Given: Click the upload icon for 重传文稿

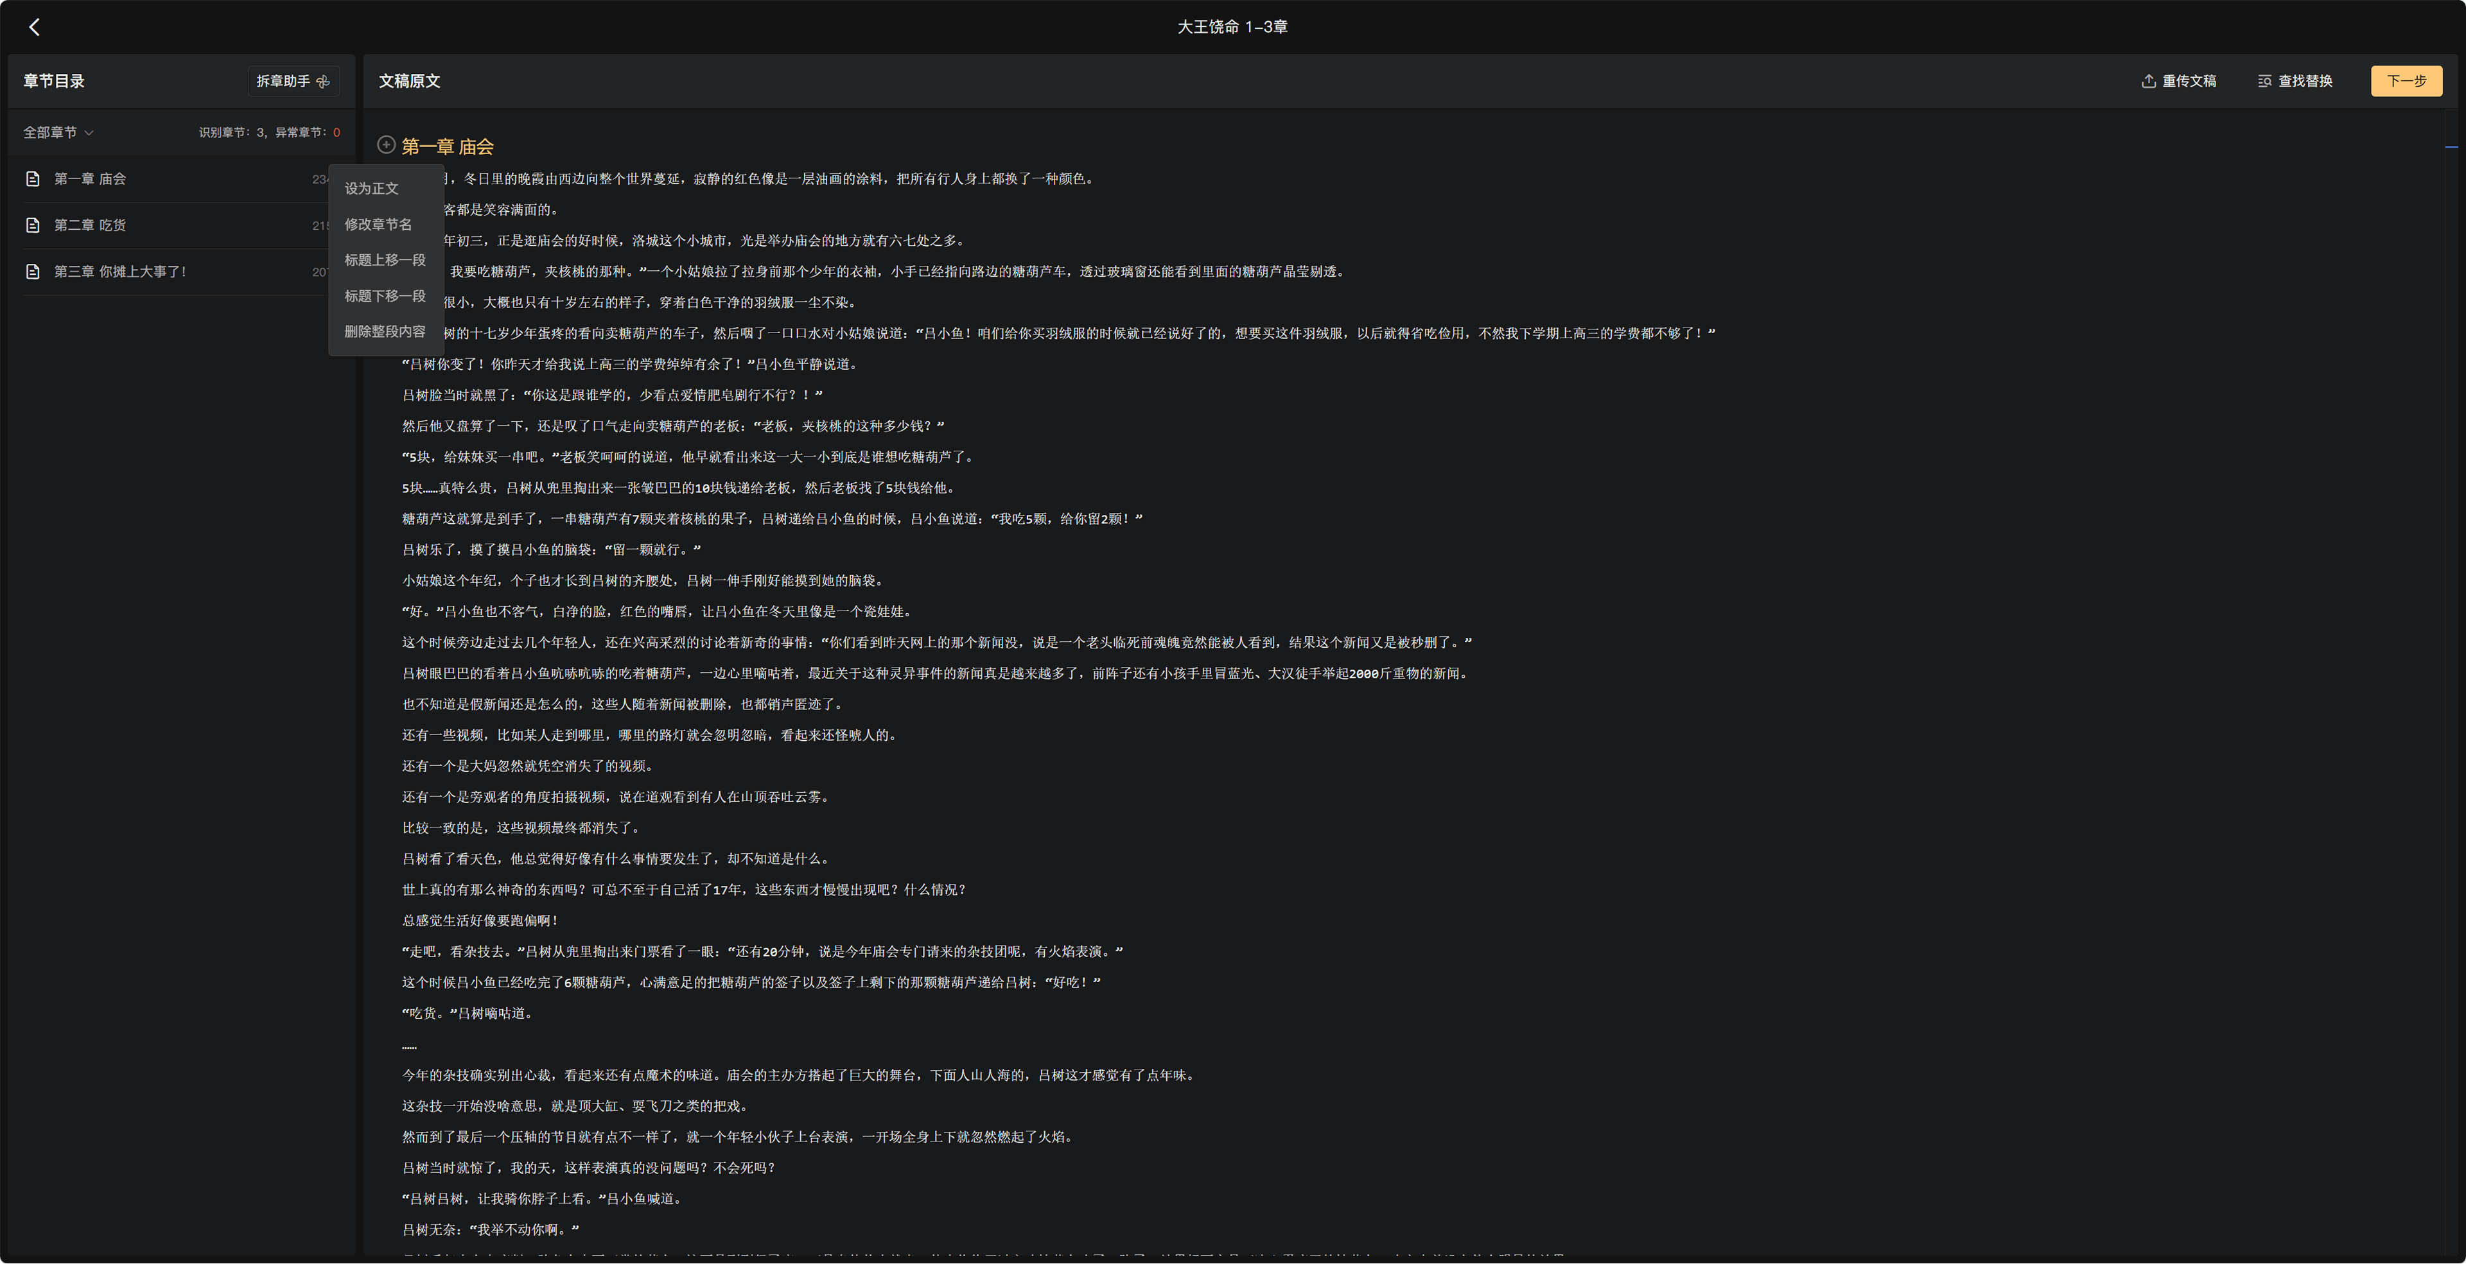Looking at the screenshot, I should pos(2148,82).
